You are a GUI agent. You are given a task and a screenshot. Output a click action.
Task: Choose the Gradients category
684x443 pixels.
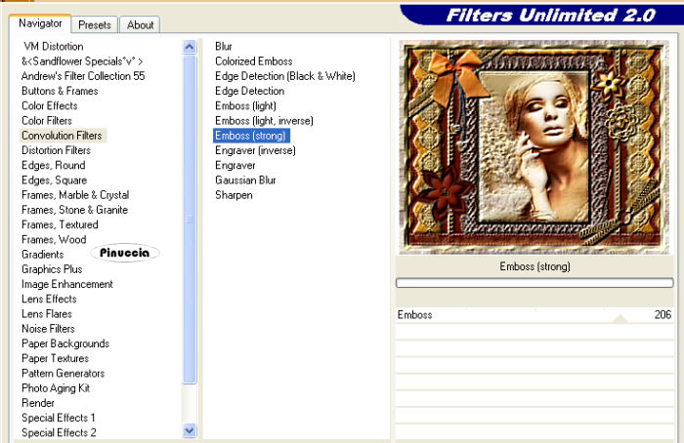[43, 254]
